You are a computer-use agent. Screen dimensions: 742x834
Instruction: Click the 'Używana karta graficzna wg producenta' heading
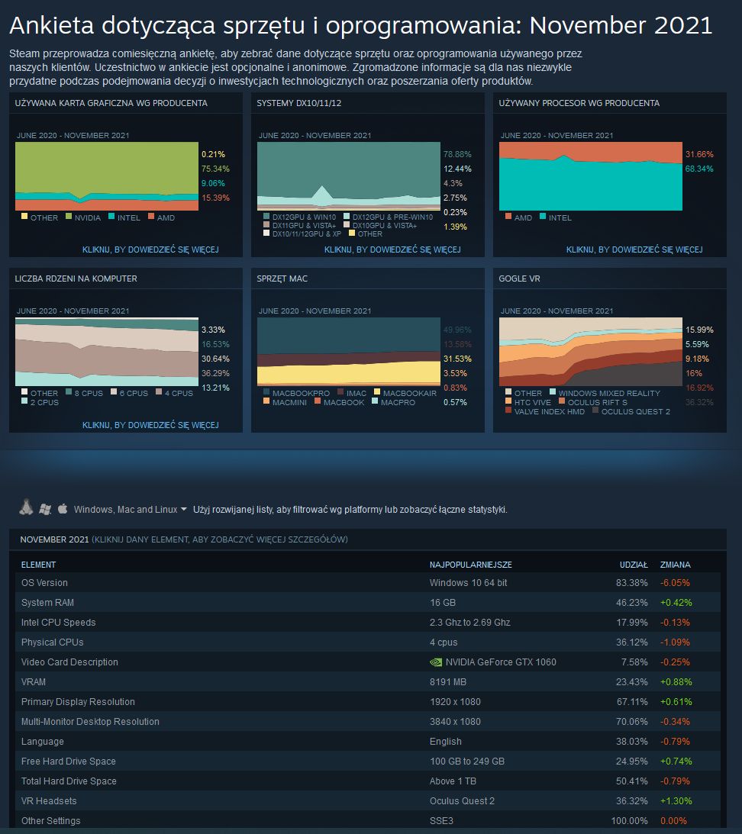[x=111, y=103]
